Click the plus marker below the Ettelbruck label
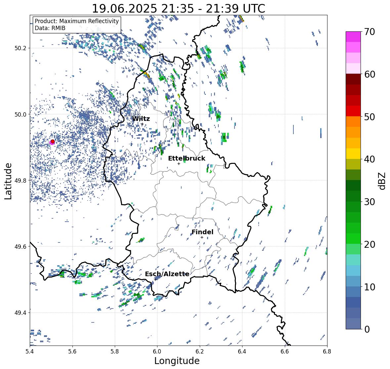Screen dimensions: 390x369 [x=179, y=164]
